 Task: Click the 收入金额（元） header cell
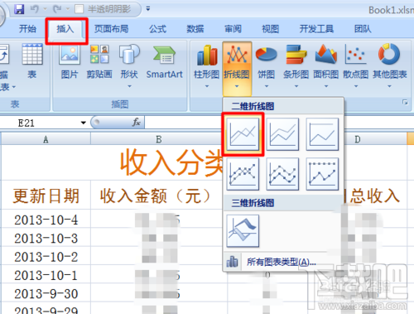click(x=156, y=196)
